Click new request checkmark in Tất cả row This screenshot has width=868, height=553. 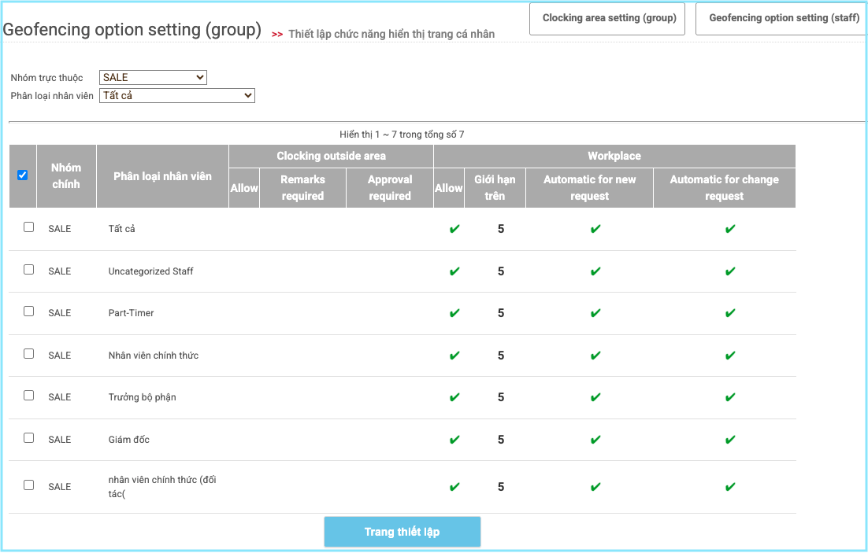point(595,229)
